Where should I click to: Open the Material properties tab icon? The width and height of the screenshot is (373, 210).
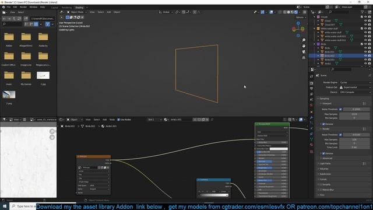click(311, 145)
